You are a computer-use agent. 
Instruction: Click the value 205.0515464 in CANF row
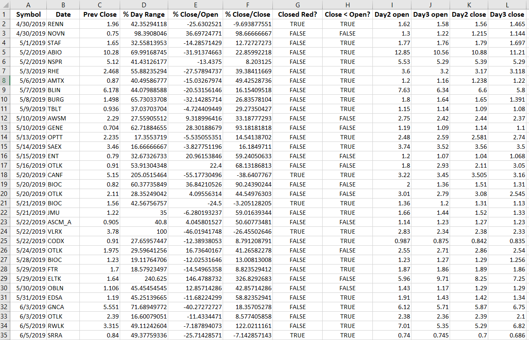point(144,175)
